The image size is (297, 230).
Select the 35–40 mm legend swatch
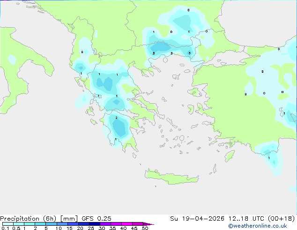pyautogui.click(x=116, y=224)
